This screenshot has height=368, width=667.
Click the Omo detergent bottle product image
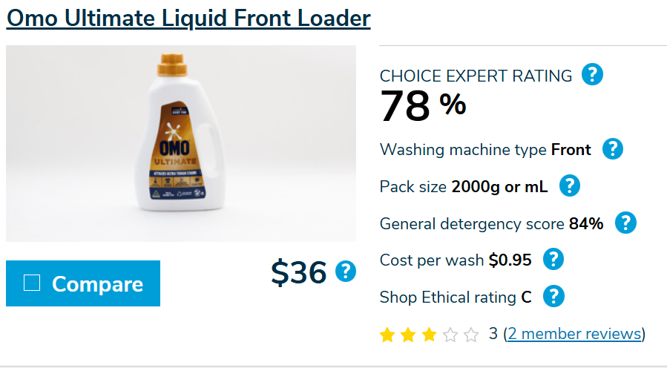pyautogui.click(x=180, y=143)
